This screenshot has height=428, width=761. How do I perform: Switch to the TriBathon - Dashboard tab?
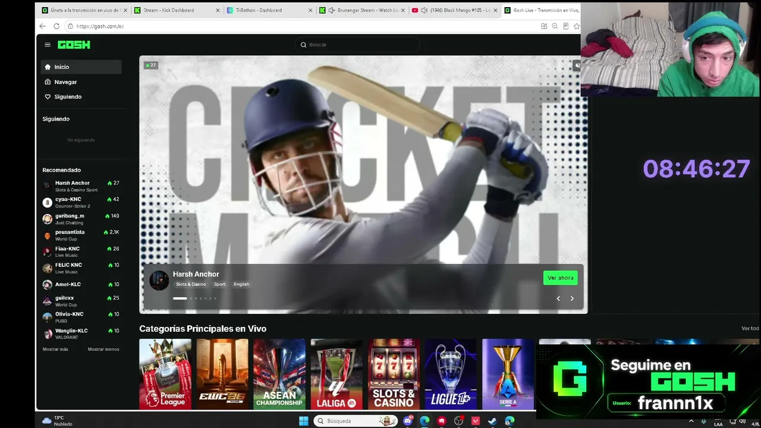pyautogui.click(x=269, y=10)
